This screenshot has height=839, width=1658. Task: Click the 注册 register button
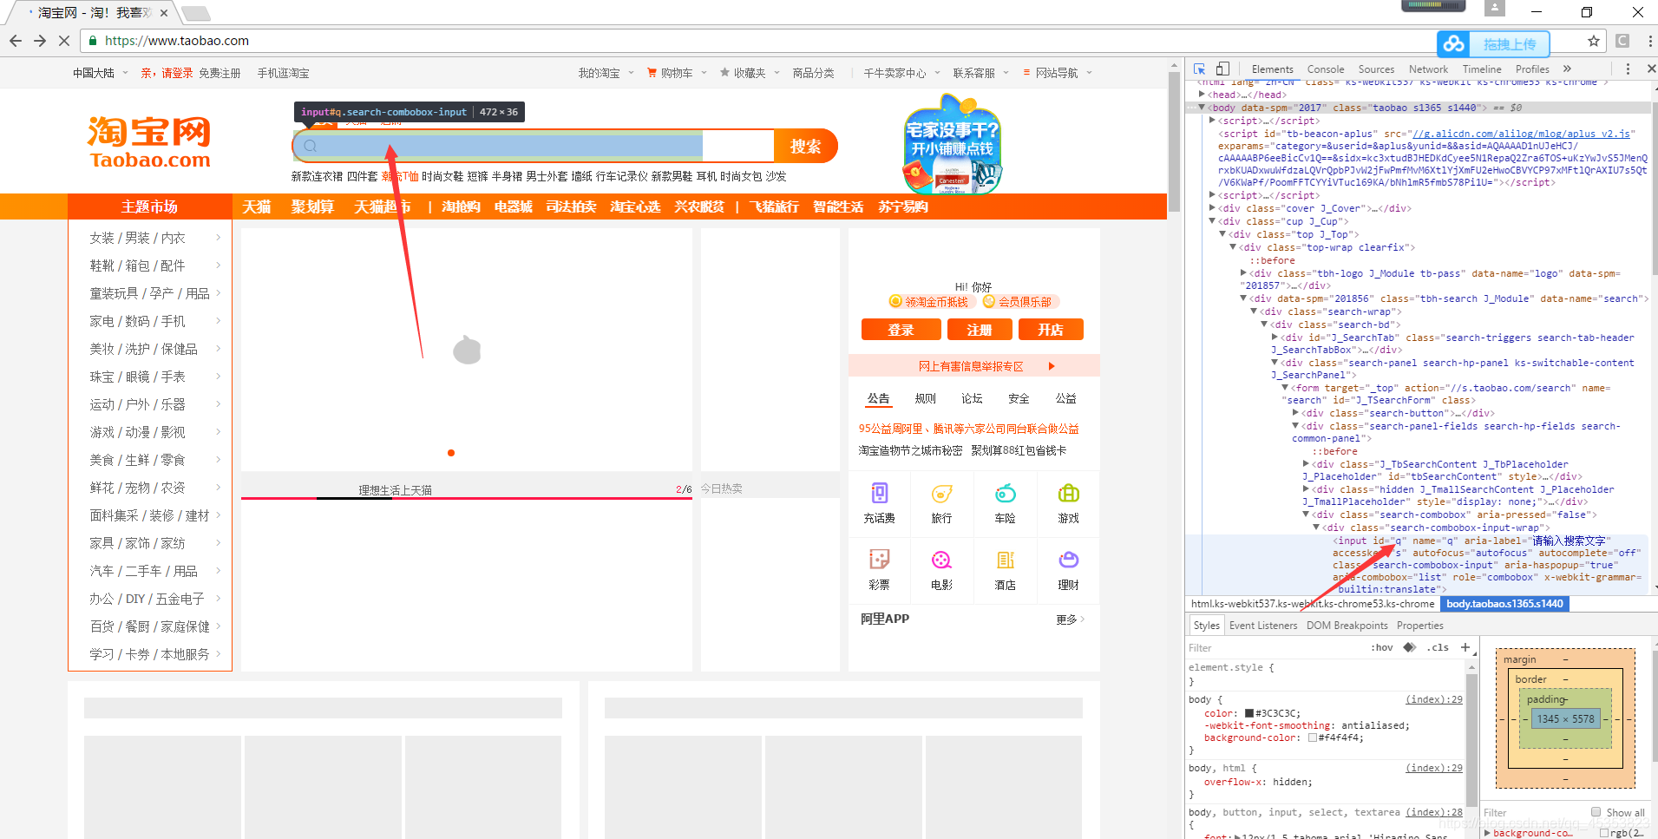(980, 330)
